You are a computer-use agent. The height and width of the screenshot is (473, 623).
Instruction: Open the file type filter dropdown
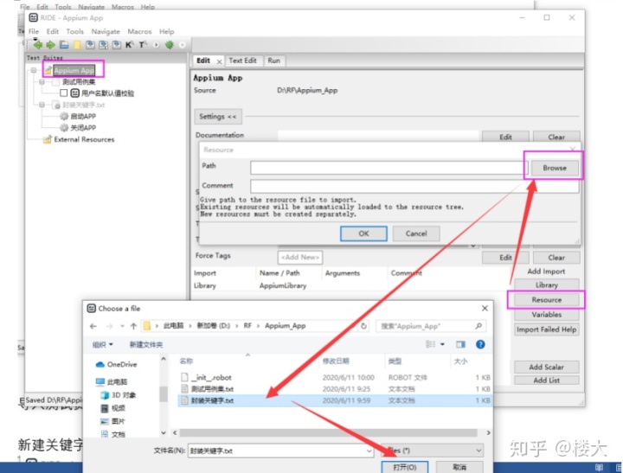point(478,451)
